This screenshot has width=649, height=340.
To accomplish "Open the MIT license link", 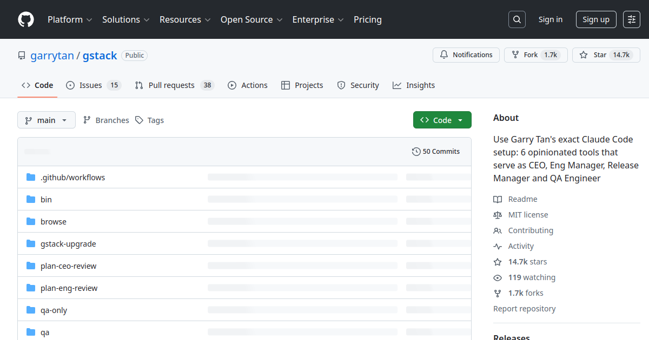I will pyautogui.click(x=528, y=215).
